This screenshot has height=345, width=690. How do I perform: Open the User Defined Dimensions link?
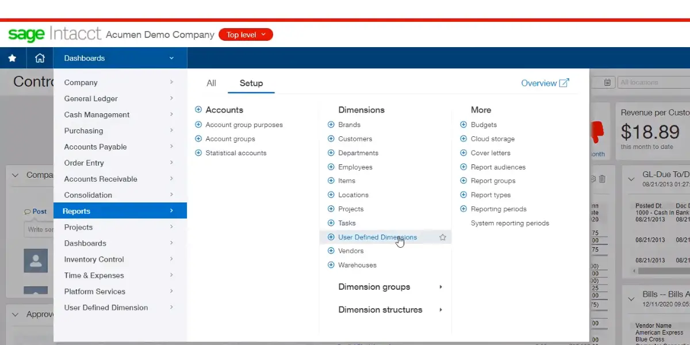378,237
